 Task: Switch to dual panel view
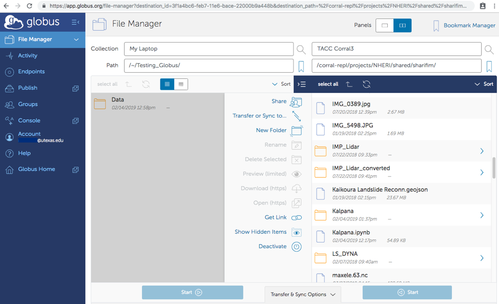click(x=403, y=26)
